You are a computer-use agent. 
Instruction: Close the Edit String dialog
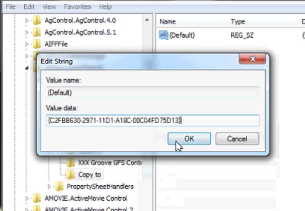[x=252, y=59]
